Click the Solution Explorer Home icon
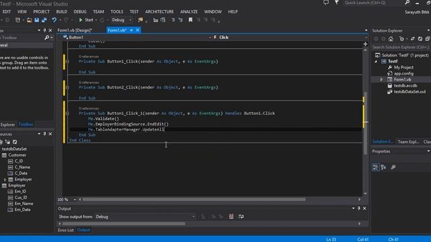Viewport: 431px width, 242px height. pyautogui.click(x=391, y=39)
